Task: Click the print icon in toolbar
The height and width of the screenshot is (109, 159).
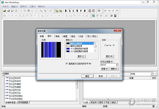Action: click(16, 11)
